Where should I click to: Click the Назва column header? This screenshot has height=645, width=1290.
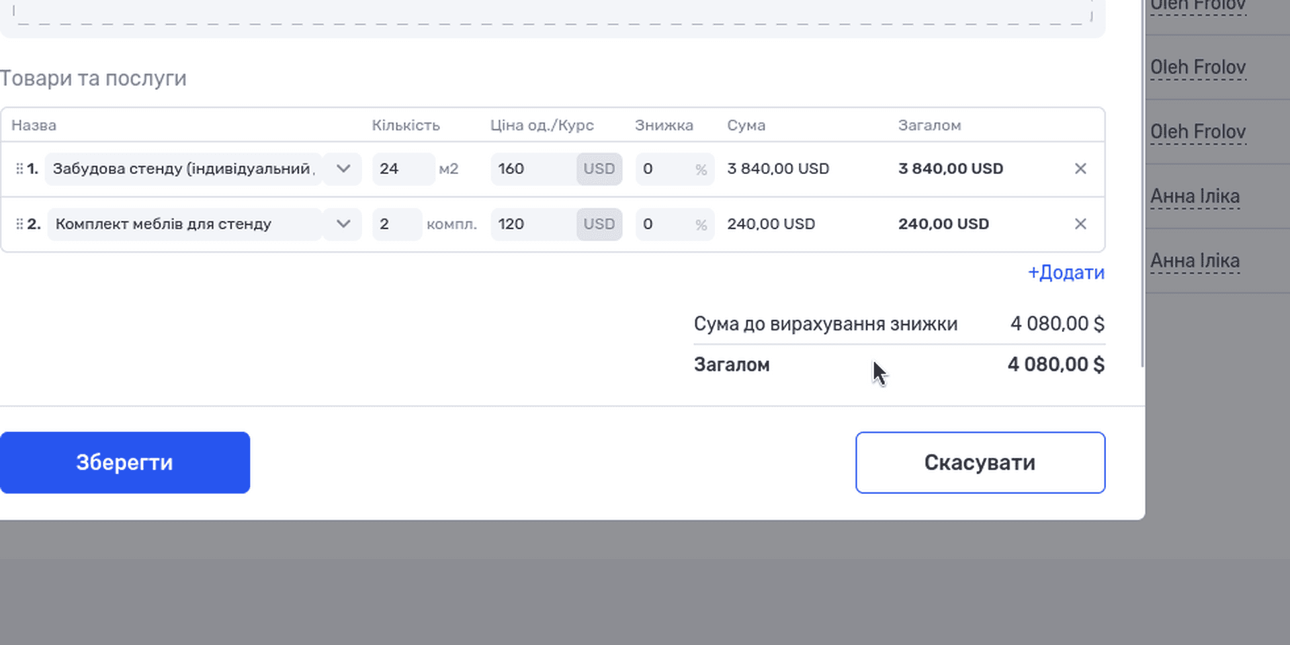[x=34, y=126]
